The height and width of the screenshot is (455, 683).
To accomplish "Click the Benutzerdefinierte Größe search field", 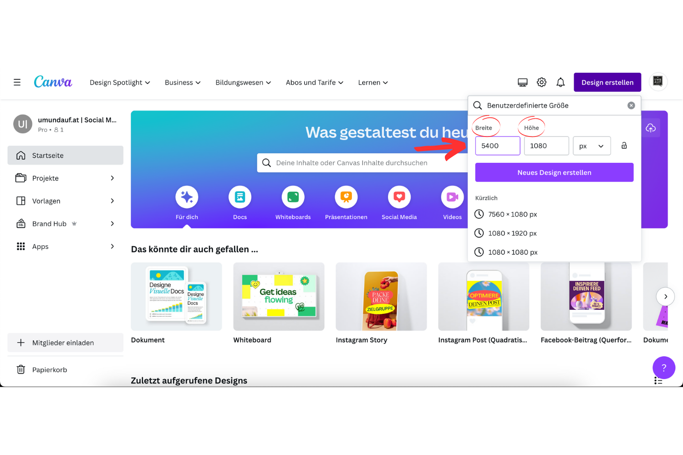I will 554,106.
